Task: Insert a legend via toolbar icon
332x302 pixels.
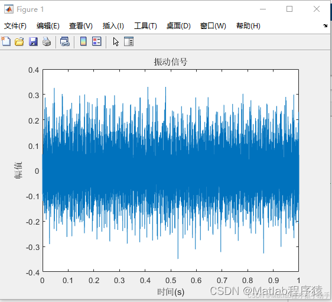Action: pos(97,41)
